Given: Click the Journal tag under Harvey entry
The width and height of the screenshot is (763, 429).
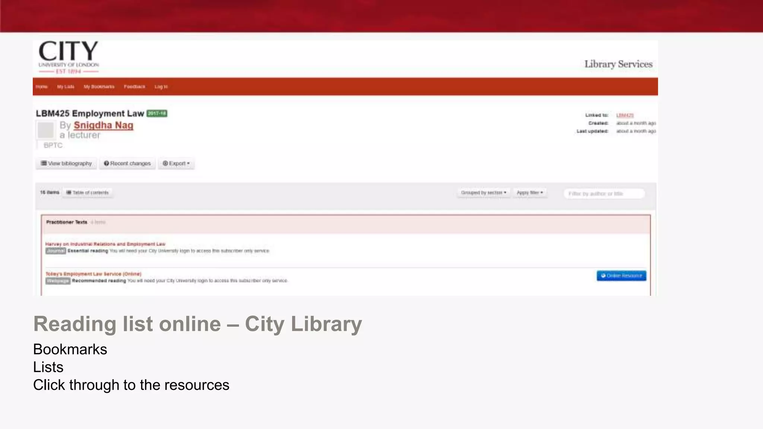Looking at the screenshot, I should point(56,251).
